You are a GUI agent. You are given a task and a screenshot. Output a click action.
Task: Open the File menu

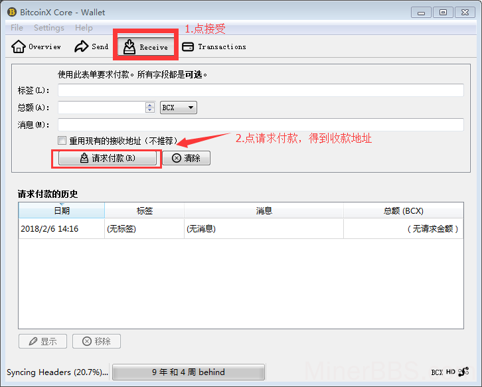pyautogui.click(x=17, y=28)
